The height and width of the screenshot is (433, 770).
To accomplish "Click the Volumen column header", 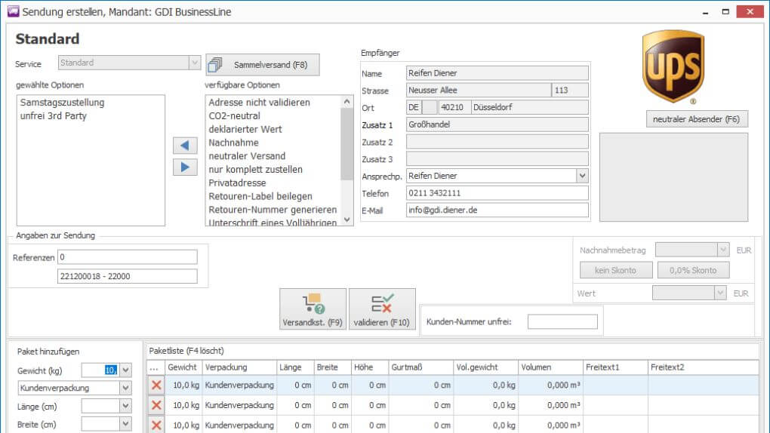I will point(550,367).
